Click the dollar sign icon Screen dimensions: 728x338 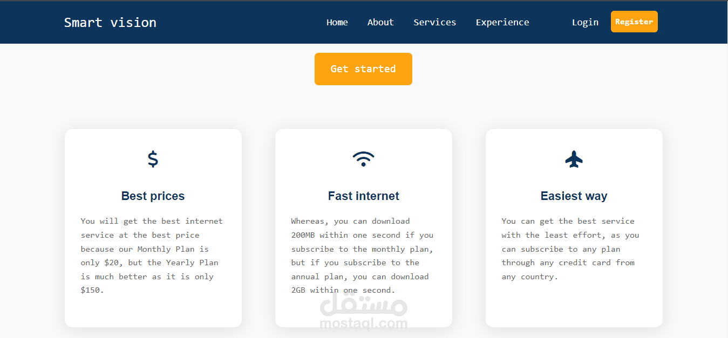(x=153, y=159)
